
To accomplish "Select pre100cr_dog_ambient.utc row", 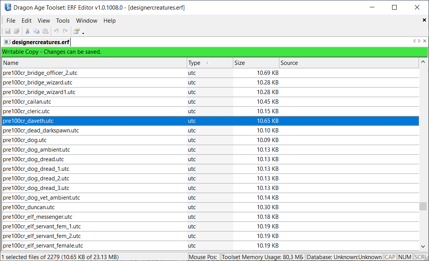I will (x=210, y=149).
